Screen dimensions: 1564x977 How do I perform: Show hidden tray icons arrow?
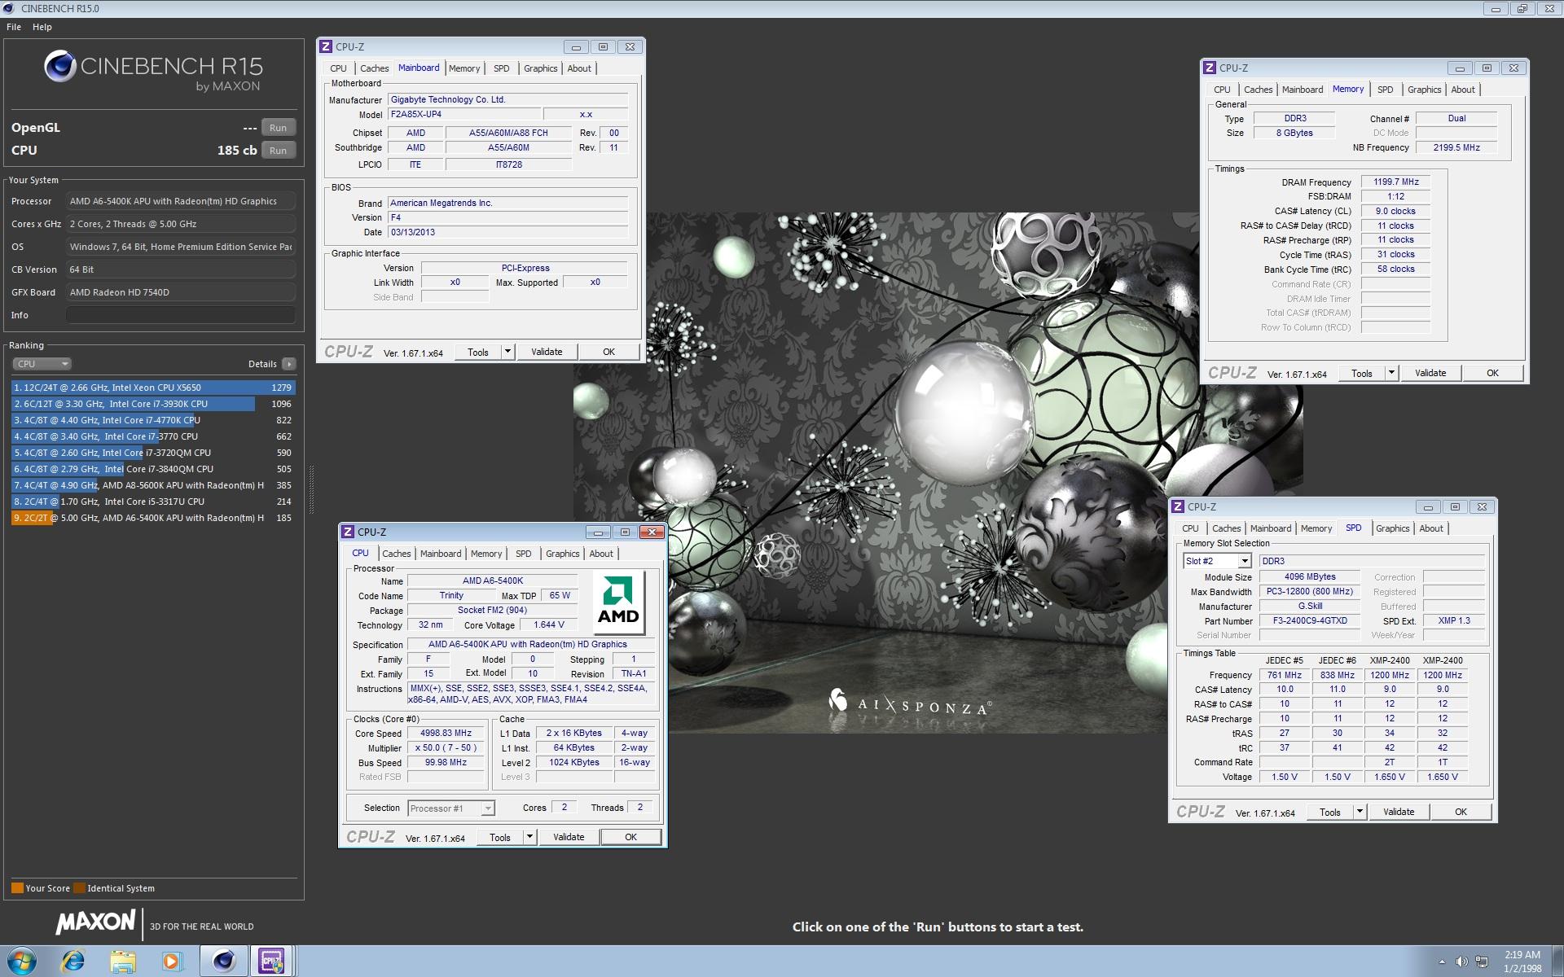coord(1443,962)
